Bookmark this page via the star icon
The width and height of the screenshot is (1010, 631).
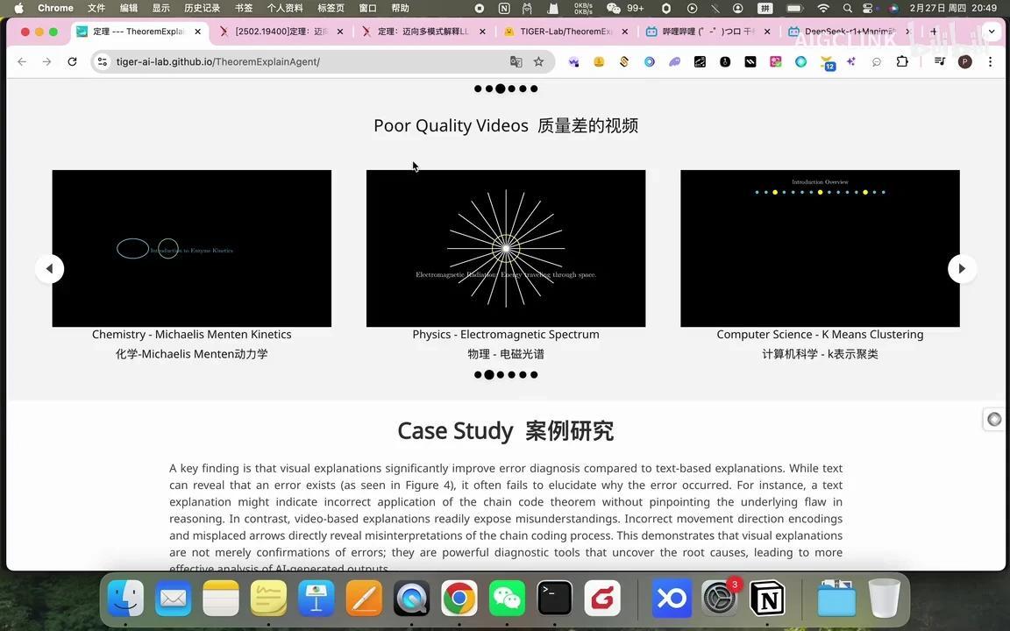(x=538, y=61)
